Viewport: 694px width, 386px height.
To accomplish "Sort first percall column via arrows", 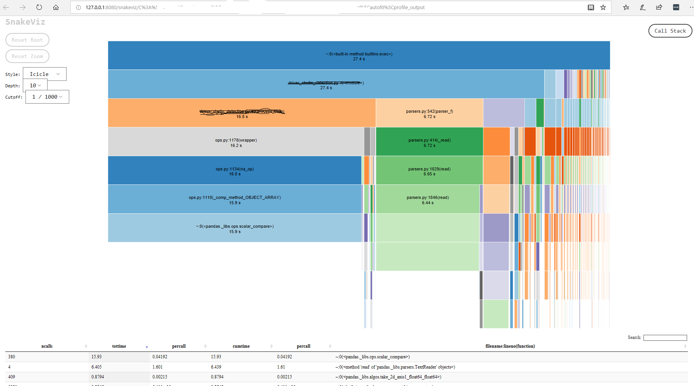I will point(205,346).
